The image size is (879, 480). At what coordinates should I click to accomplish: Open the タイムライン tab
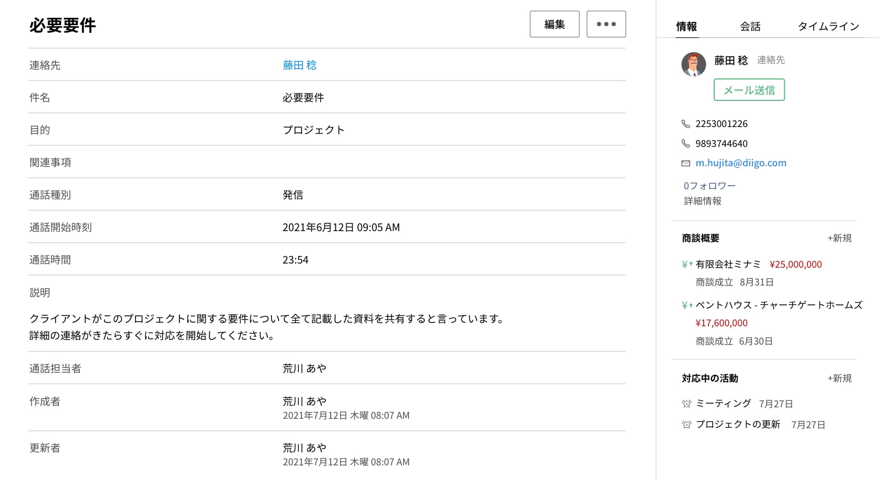pos(828,26)
